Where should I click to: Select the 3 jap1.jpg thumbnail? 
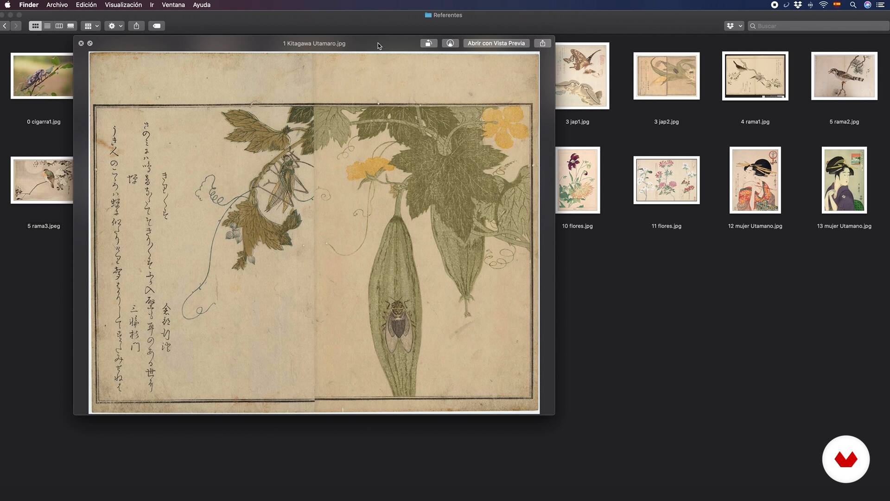pos(582,76)
